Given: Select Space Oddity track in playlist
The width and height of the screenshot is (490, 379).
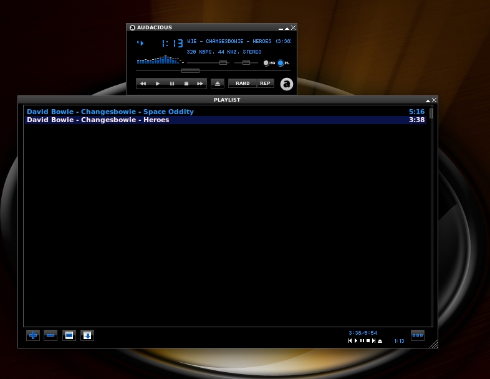Looking at the screenshot, I should coord(226,112).
